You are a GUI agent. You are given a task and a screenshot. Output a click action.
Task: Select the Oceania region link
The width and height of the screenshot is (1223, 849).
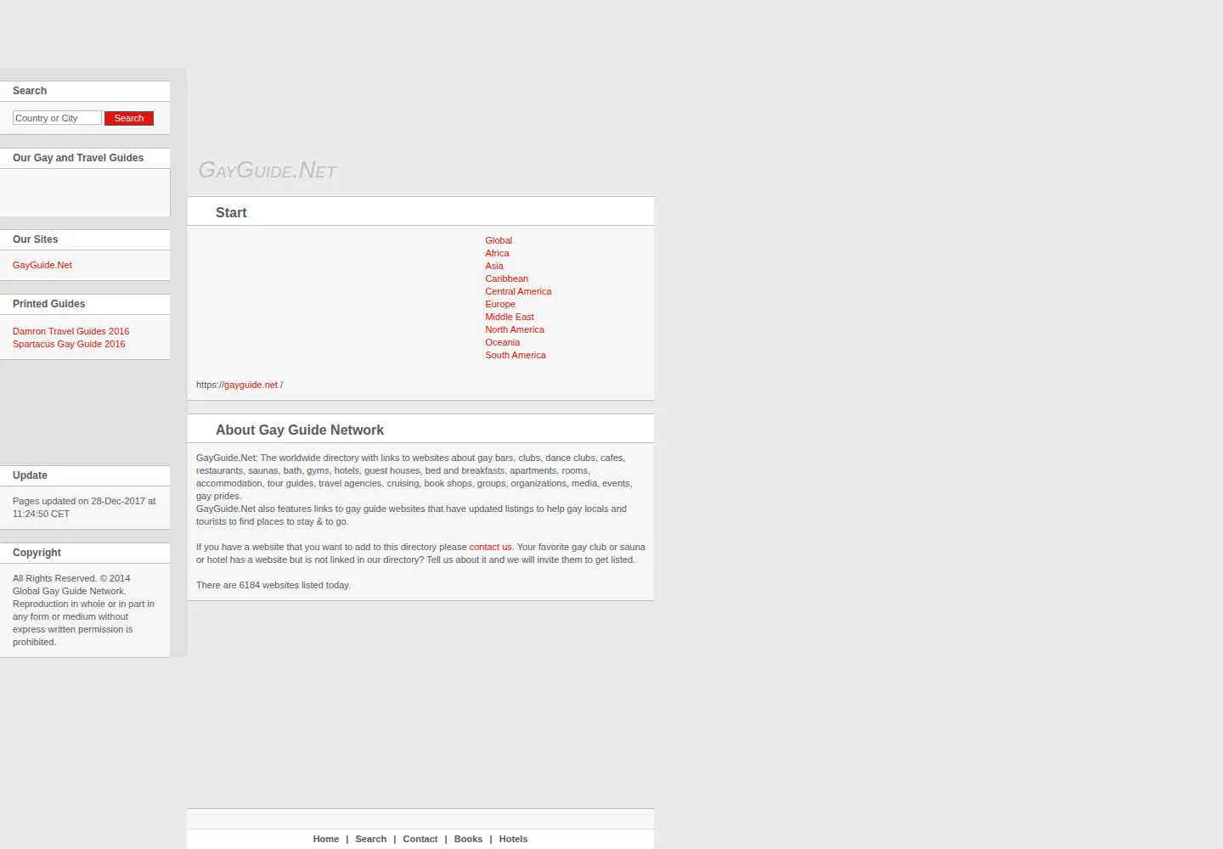(x=503, y=342)
